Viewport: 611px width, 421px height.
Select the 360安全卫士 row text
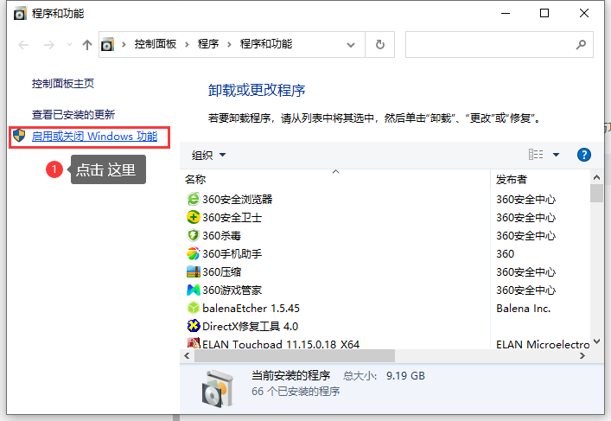232,217
